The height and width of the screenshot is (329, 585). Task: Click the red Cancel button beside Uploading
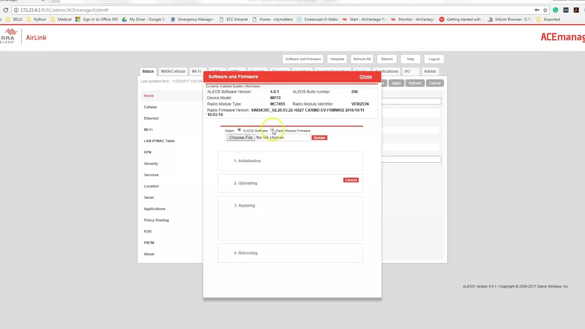(x=351, y=180)
